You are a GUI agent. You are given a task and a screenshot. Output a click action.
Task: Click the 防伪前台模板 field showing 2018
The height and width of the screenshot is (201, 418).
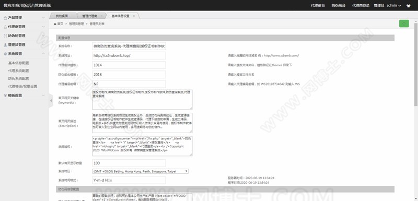coord(129,75)
